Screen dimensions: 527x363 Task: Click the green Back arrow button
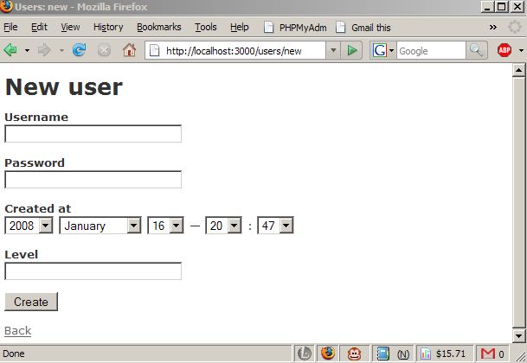[x=11, y=50]
